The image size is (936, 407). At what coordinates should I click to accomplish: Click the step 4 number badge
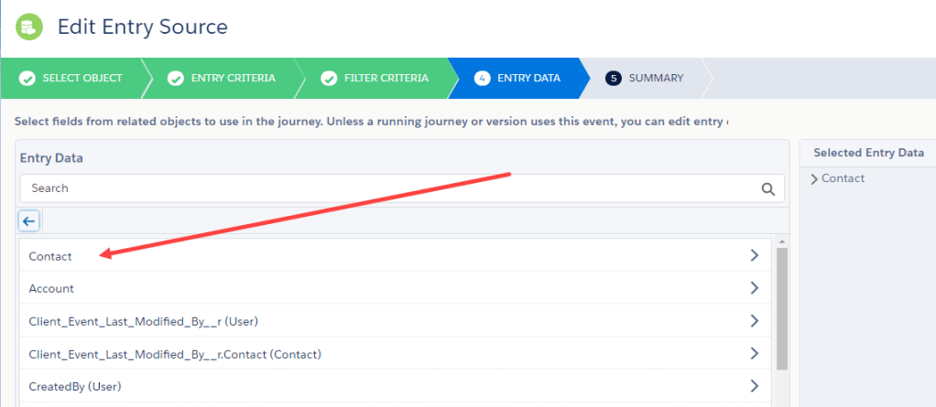pos(482,79)
